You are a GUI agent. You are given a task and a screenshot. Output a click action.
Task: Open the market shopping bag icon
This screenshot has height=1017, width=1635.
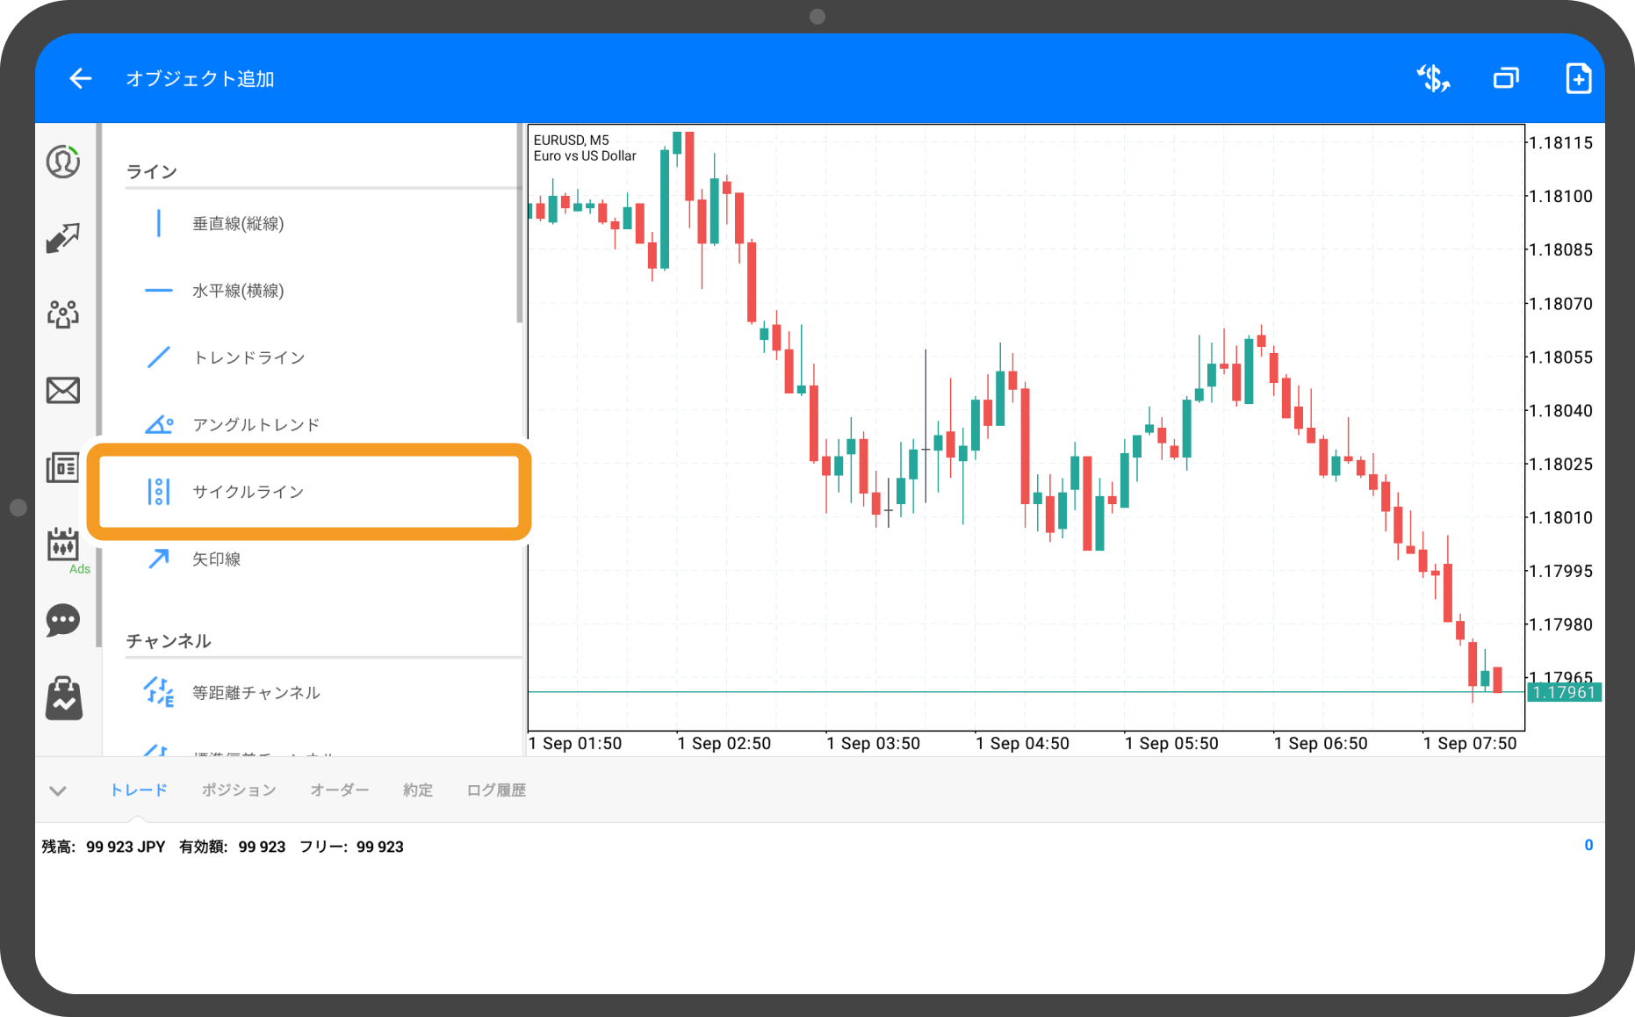(63, 698)
